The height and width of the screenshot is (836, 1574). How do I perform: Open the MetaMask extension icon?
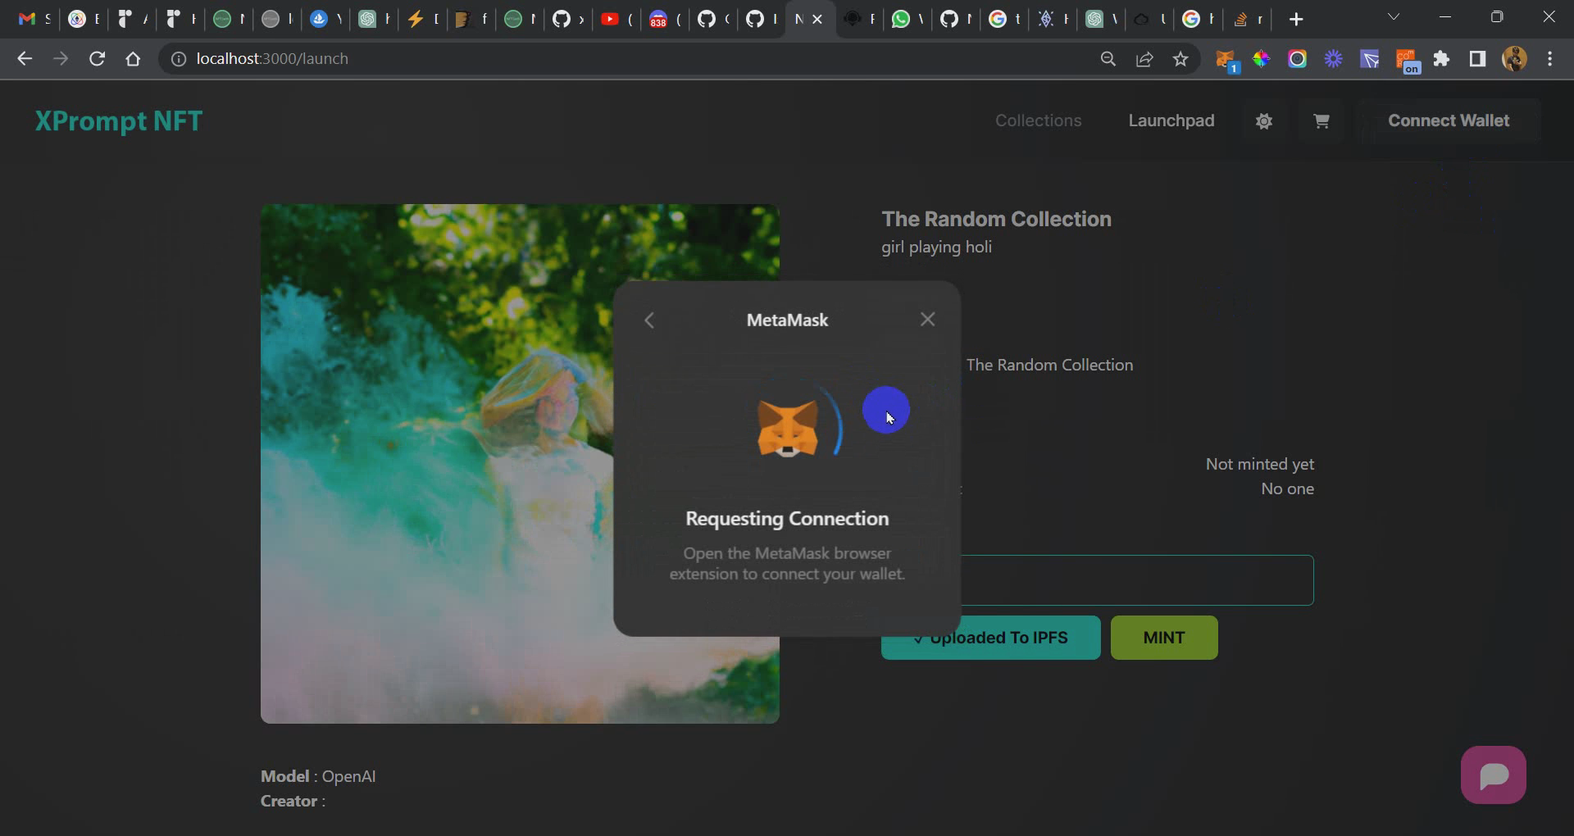pos(1226,60)
